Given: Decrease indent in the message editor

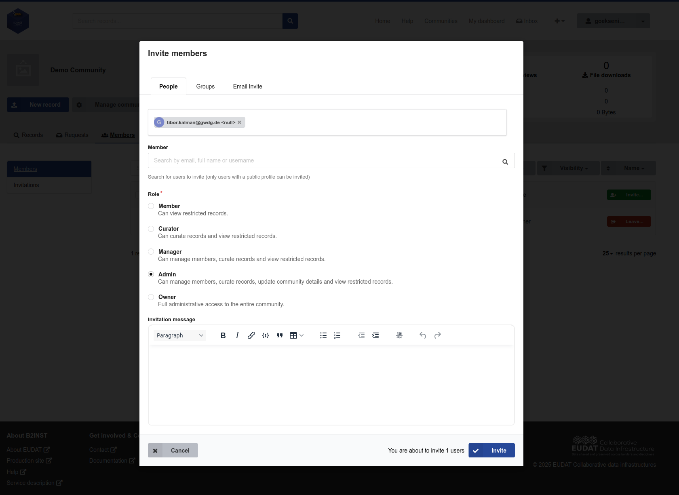Looking at the screenshot, I should pos(361,335).
